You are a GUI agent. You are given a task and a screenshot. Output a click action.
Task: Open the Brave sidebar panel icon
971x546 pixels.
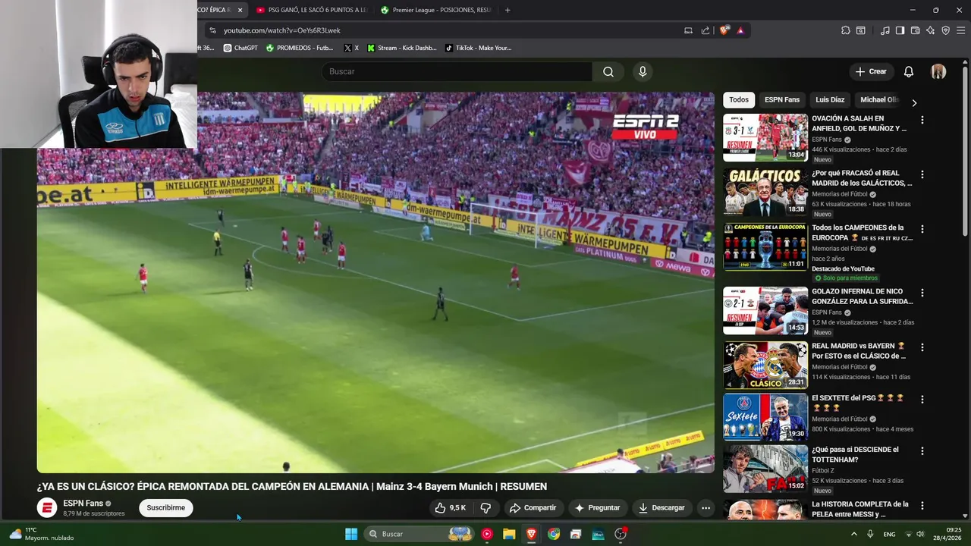pyautogui.click(x=900, y=30)
